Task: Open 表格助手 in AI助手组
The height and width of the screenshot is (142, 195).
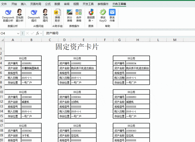Action: (x=57, y=16)
